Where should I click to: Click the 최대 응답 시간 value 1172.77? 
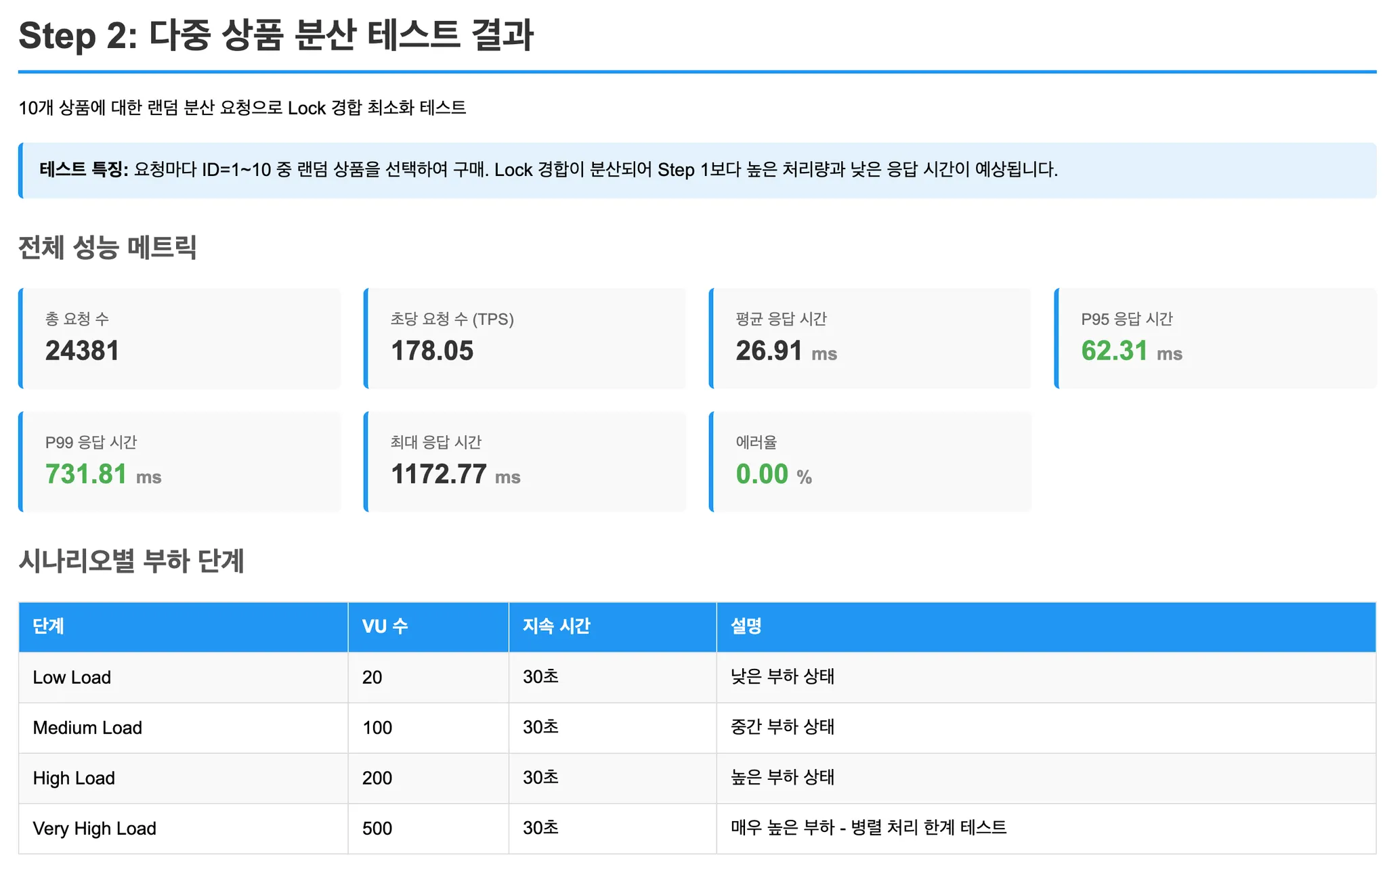[439, 474]
